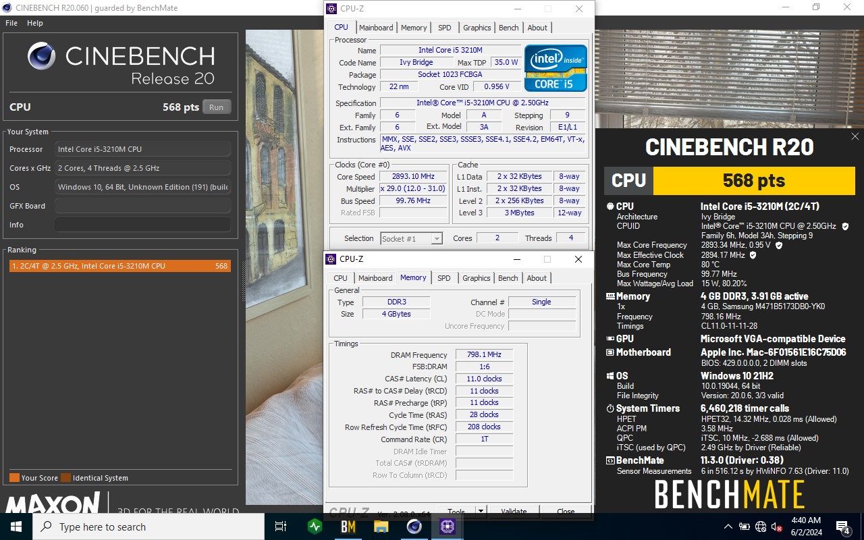Switch to the Memory tab in upper CPU-Z window
The height and width of the screenshot is (540, 864).
point(414,28)
